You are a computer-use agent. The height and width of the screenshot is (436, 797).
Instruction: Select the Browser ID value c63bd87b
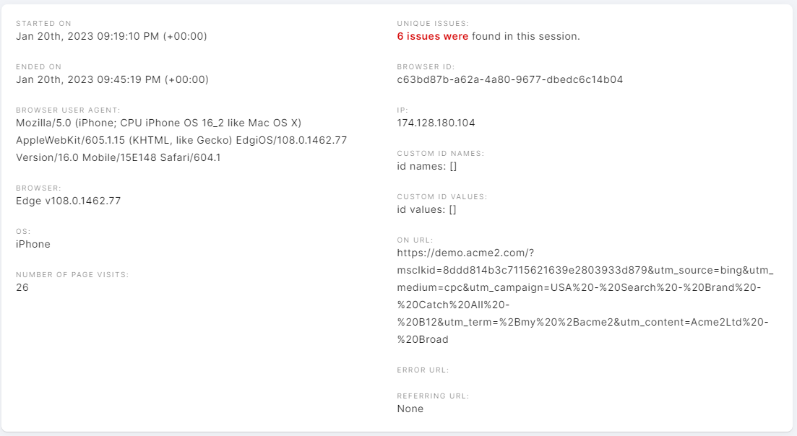coord(510,79)
